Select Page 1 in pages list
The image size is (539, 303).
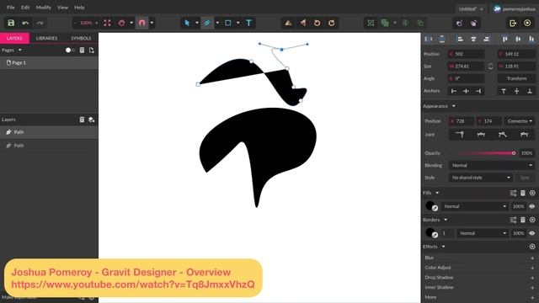coord(49,62)
